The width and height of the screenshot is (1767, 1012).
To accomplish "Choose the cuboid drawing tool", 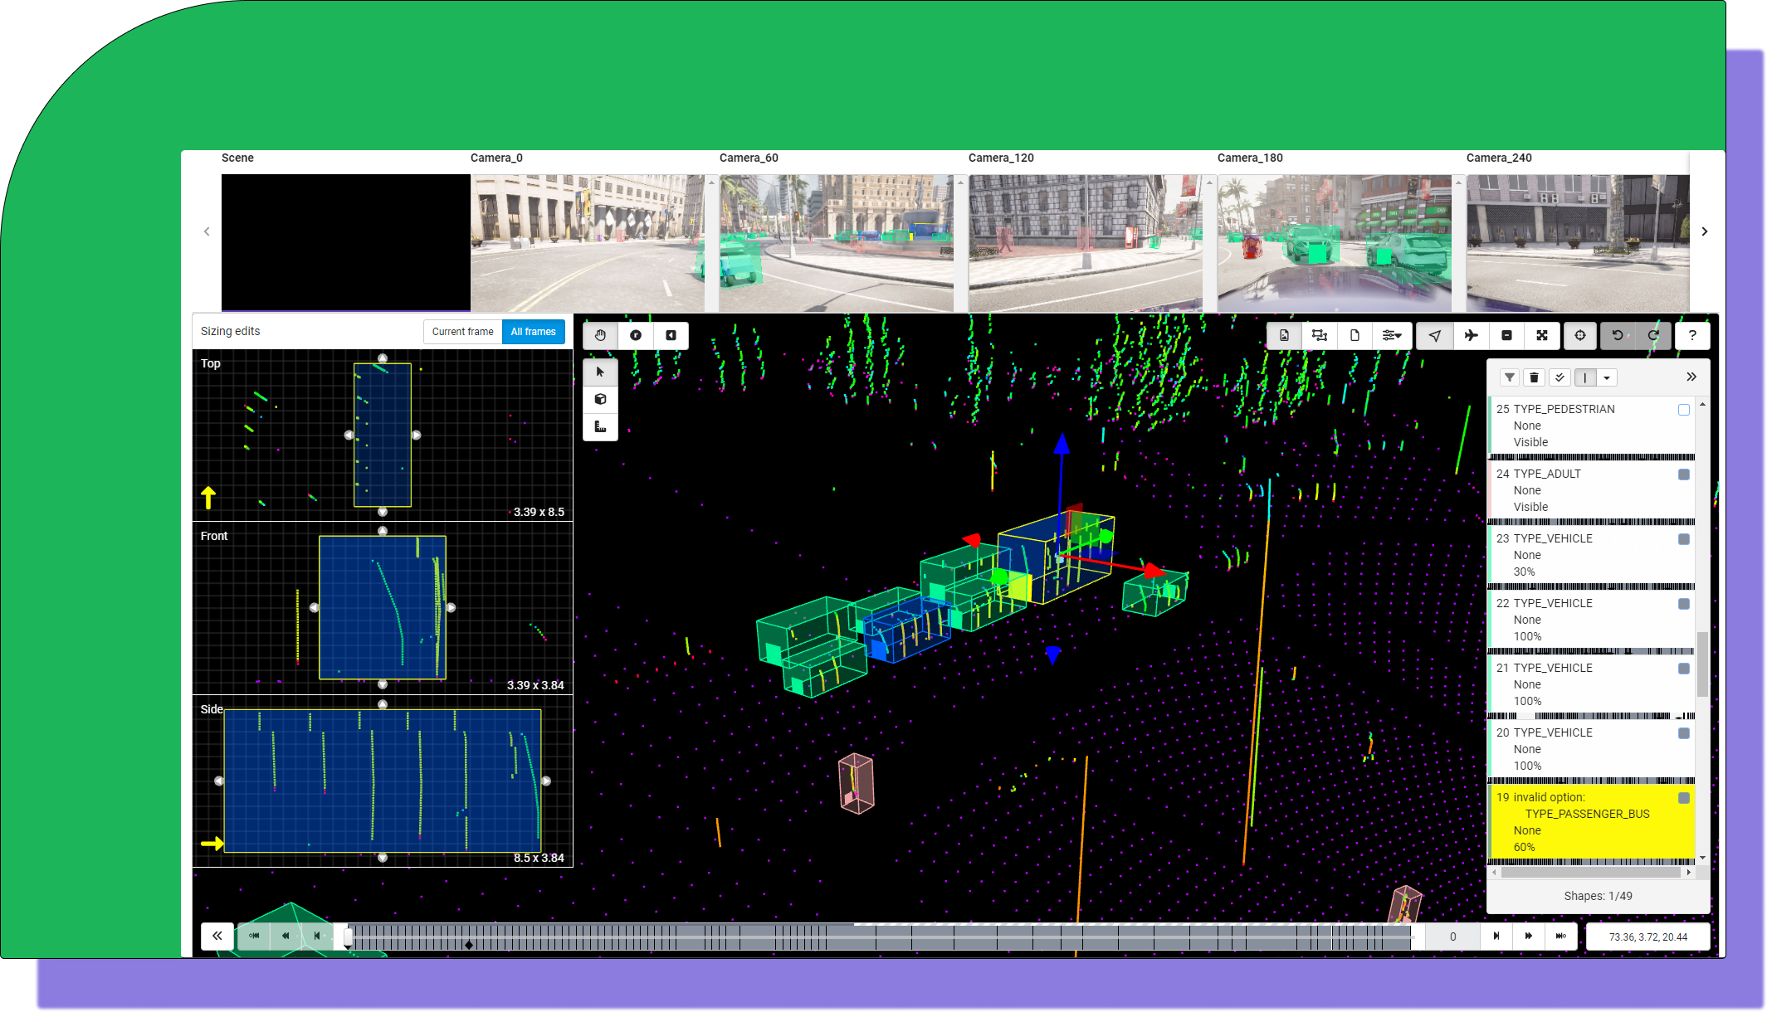I will [600, 399].
